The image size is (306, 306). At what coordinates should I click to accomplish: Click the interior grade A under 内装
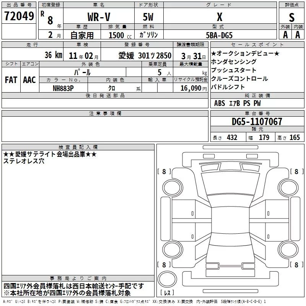[x=298, y=35]
